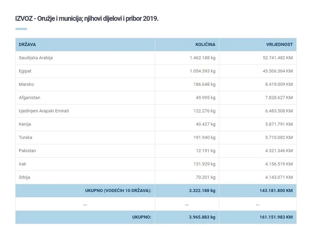Select the Ujedinjeni Arapski Emirati cell
The width and height of the screenshot is (316, 247).
tap(44, 111)
